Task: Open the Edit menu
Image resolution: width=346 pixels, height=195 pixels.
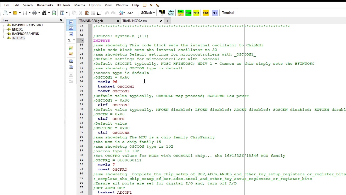Action: (16, 5)
